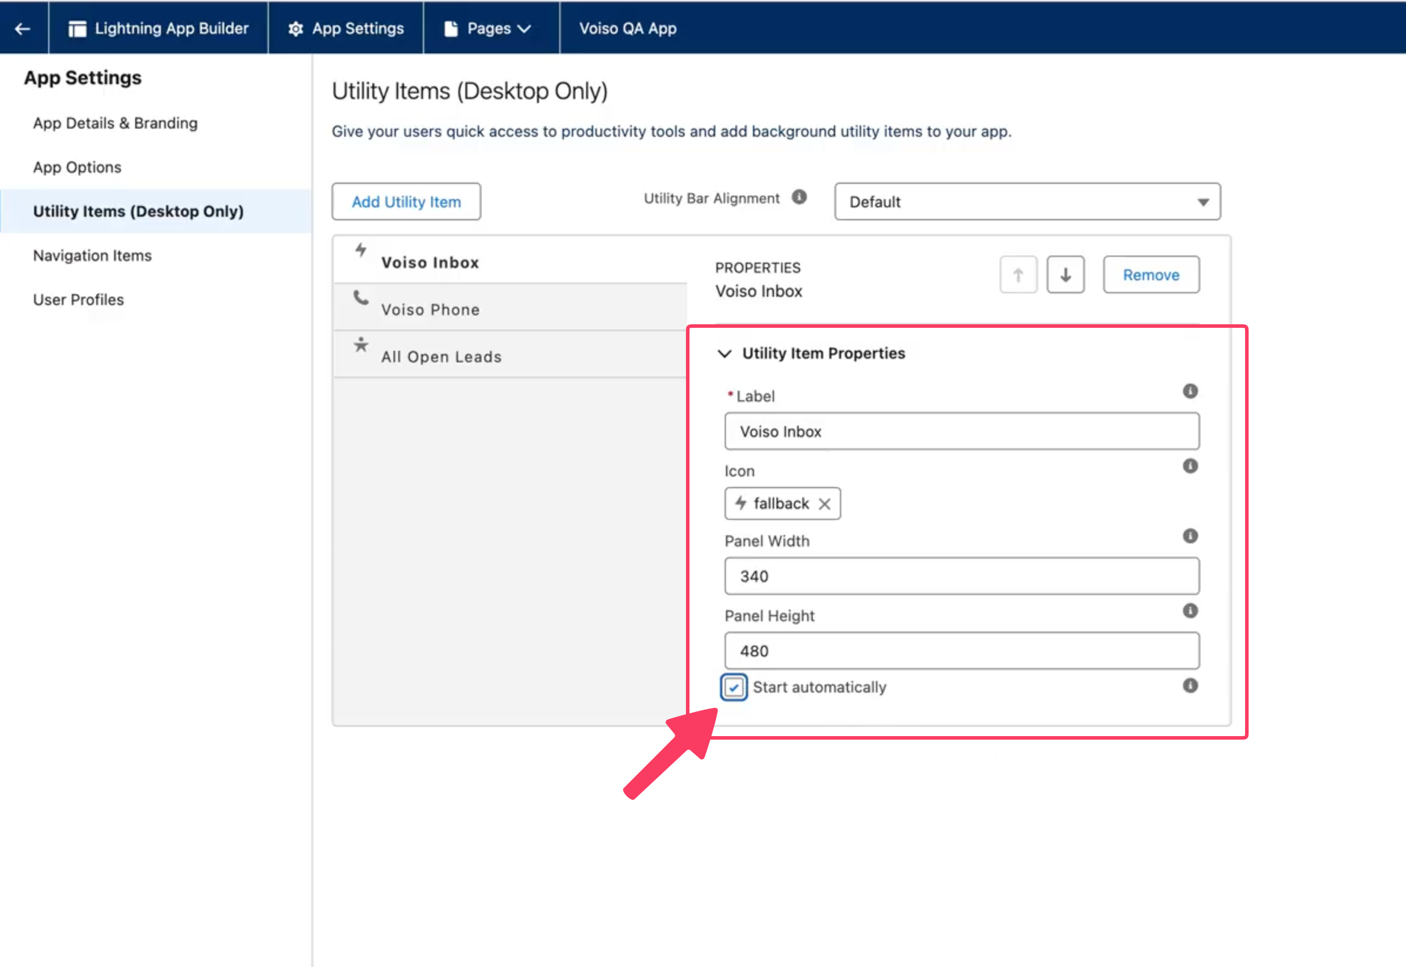The height and width of the screenshot is (967, 1406).
Task: Click the Pages document icon
Action: click(x=451, y=29)
